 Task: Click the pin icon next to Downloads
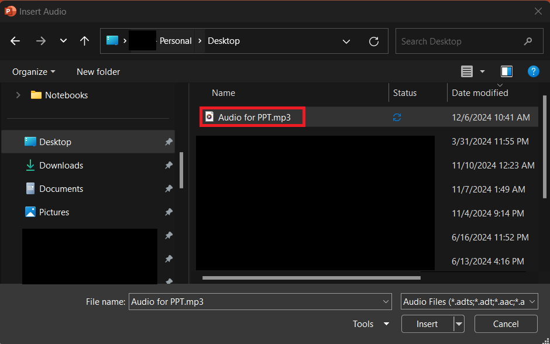[169, 165]
